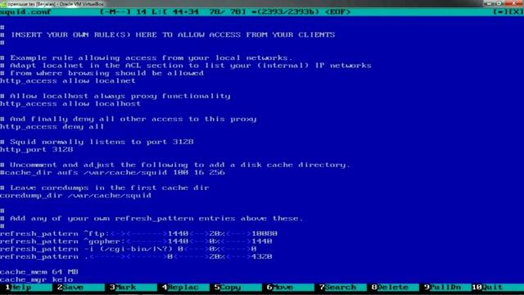Click the 'Allow localhost always proxy functionality' comment
The height and width of the screenshot is (295, 524).
(115, 96)
